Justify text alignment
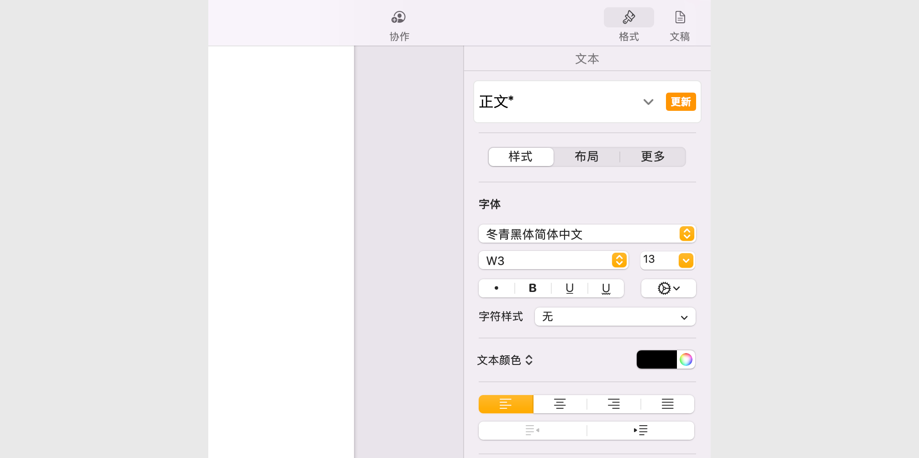The width and height of the screenshot is (919, 458). tap(668, 404)
